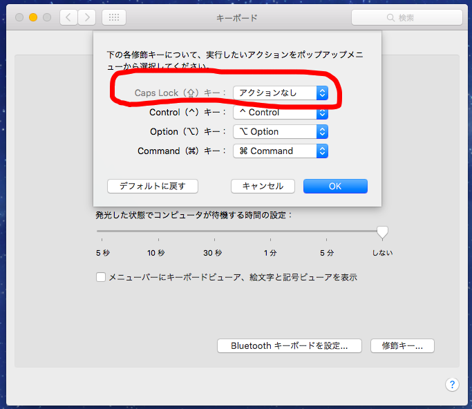This screenshot has width=472, height=409.
Task: Click the キーボード window title
Action: (237, 18)
